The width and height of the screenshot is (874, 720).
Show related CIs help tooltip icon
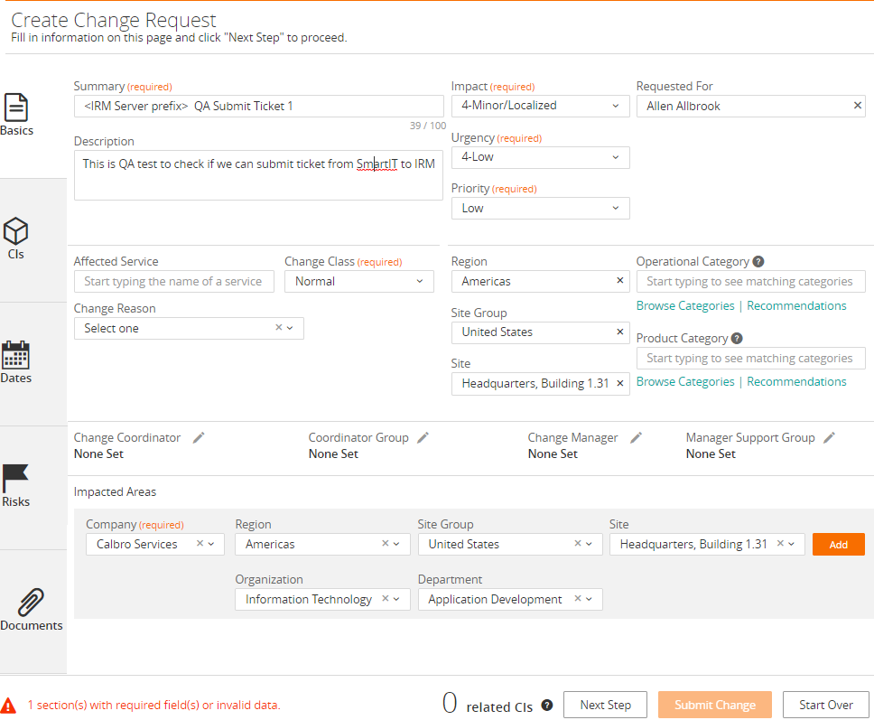547,705
